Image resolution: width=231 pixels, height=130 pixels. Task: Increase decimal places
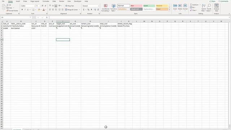click(x=95, y=10)
